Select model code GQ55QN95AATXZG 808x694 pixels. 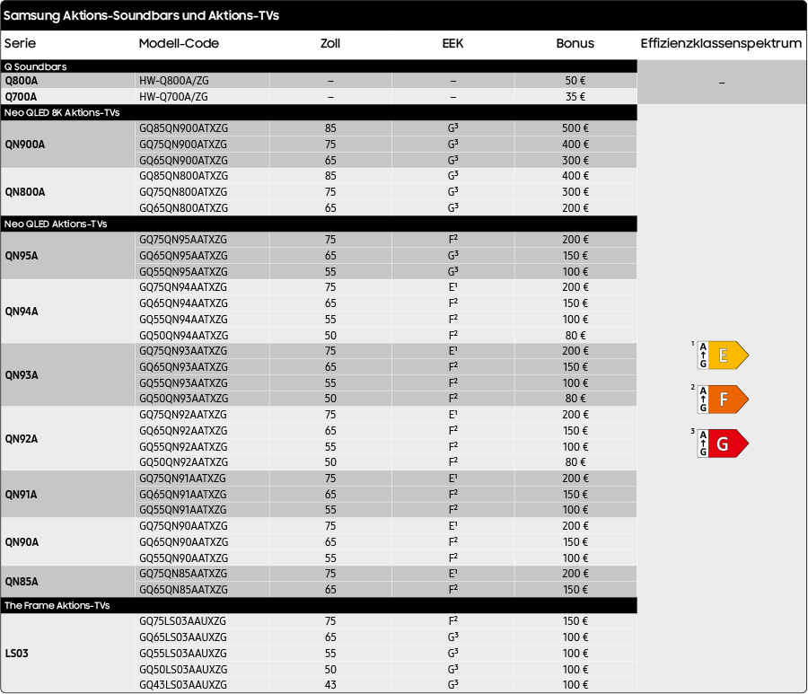point(183,271)
